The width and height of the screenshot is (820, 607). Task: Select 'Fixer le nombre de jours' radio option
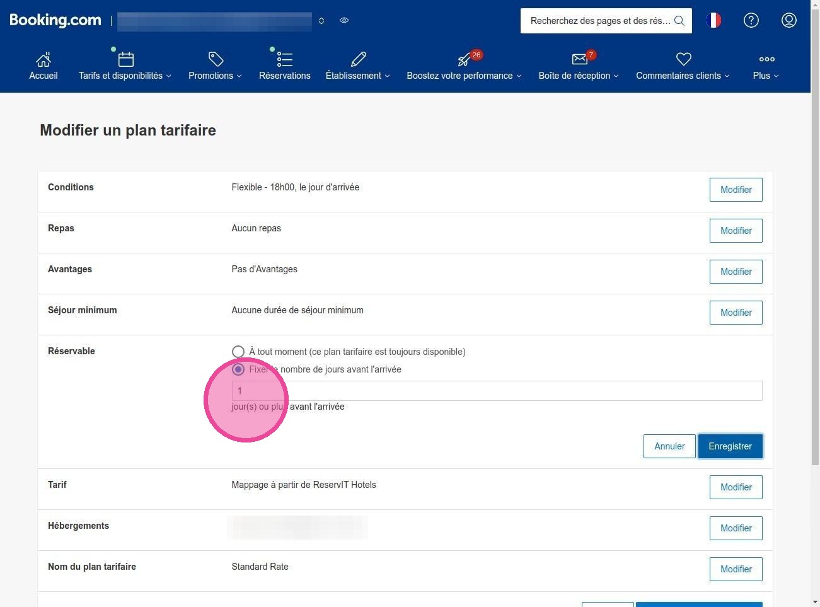click(x=238, y=369)
